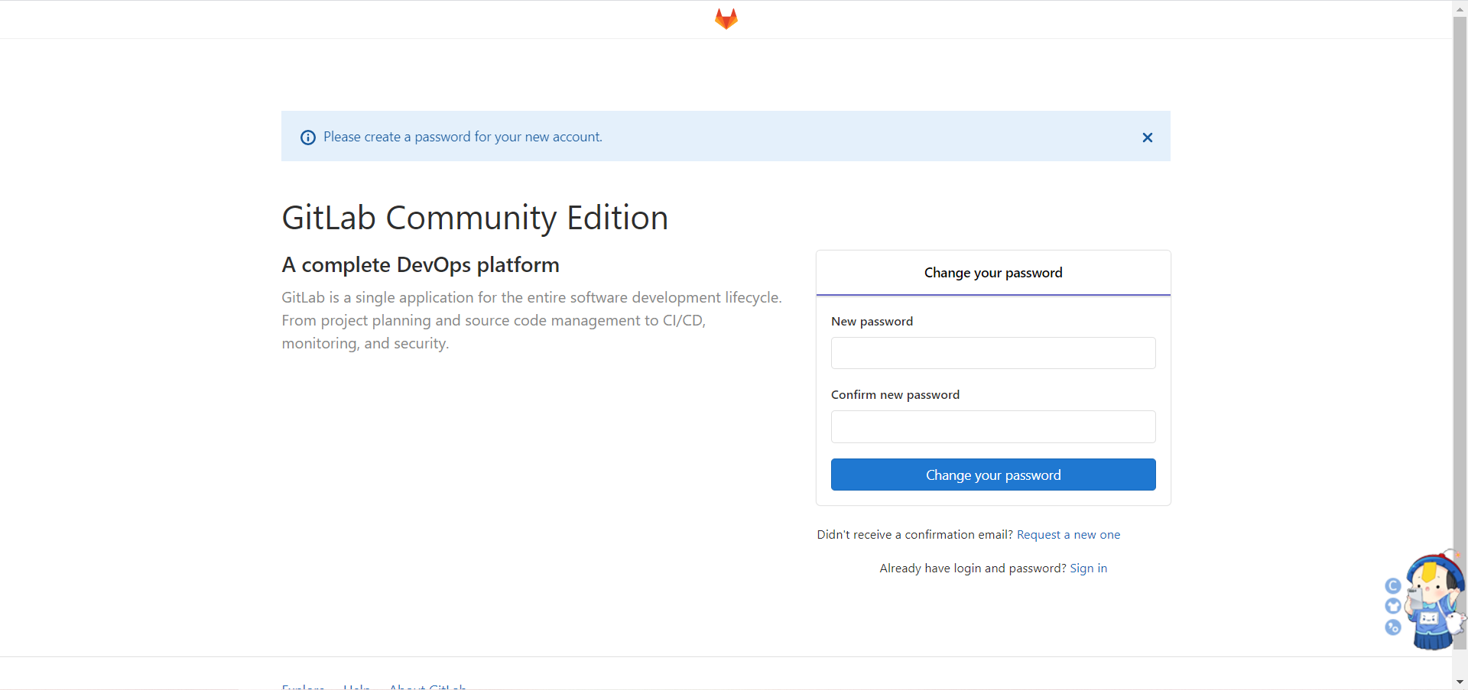Click the vertical scrollbar thumb
The height and width of the screenshot is (690, 1468).
point(1460,333)
